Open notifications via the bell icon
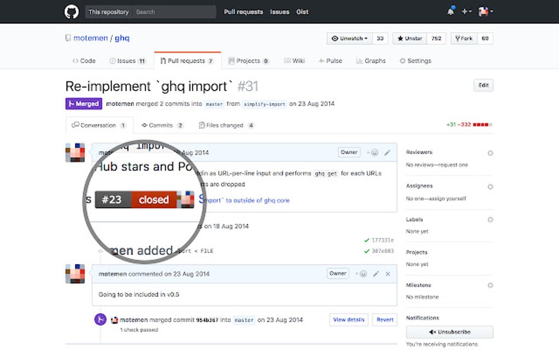559x350 pixels. coord(450,11)
